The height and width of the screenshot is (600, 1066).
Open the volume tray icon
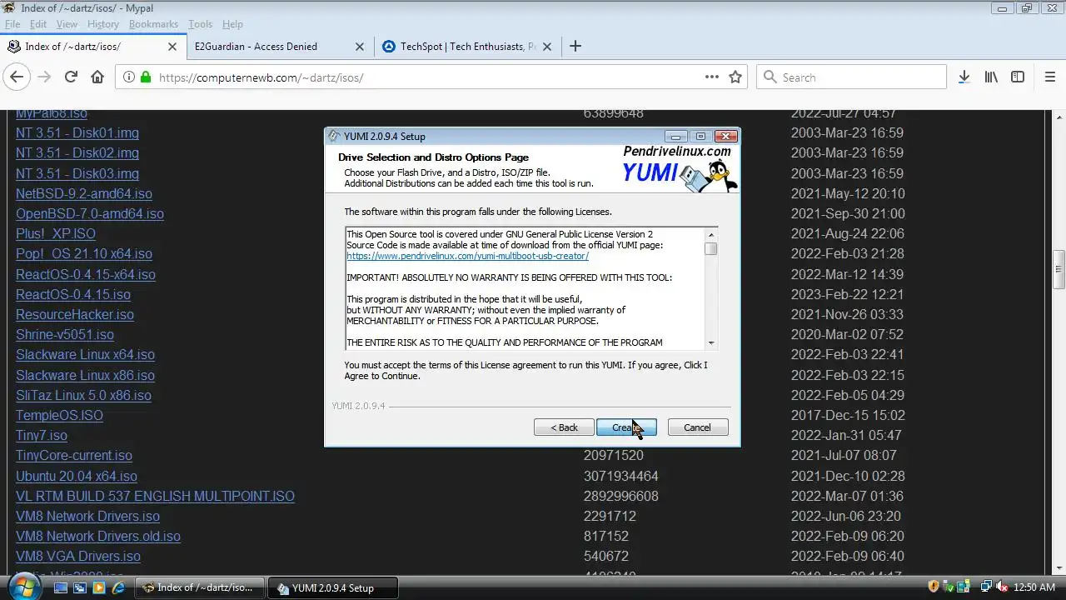1002,587
